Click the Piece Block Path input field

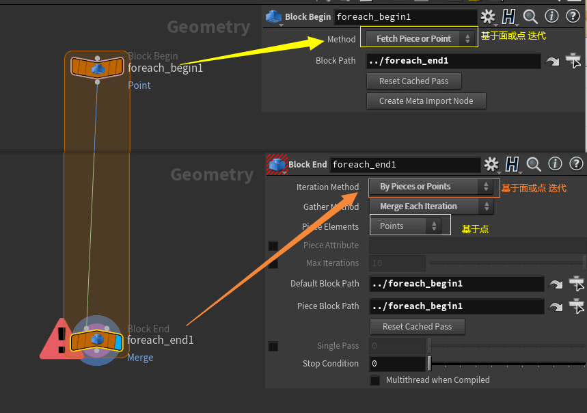(456, 306)
